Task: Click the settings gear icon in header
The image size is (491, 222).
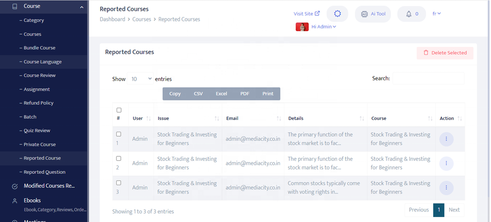Action: click(337, 14)
